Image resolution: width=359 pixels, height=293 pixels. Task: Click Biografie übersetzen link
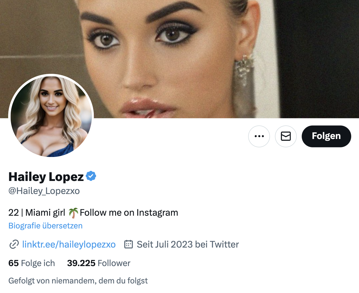point(45,226)
